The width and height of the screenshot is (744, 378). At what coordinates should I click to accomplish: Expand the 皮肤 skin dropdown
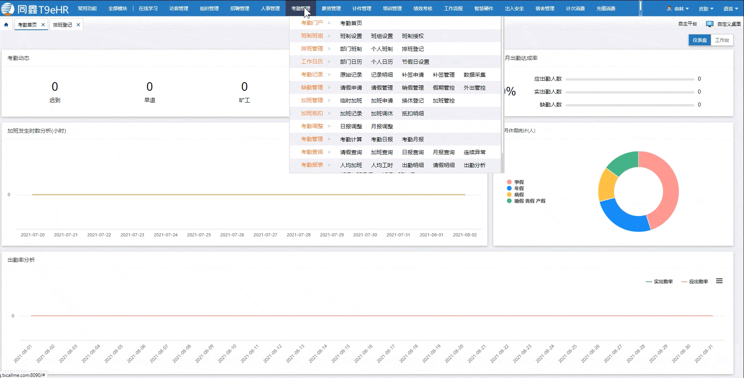coord(706,9)
